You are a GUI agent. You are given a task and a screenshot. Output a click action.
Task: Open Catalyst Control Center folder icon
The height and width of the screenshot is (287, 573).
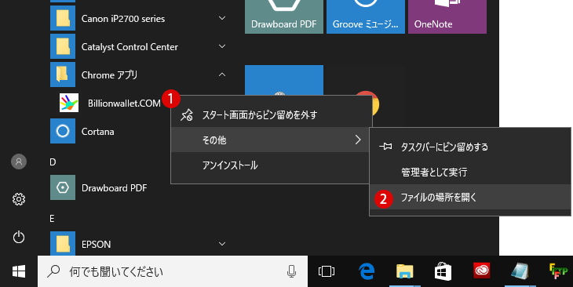(63, 46)
